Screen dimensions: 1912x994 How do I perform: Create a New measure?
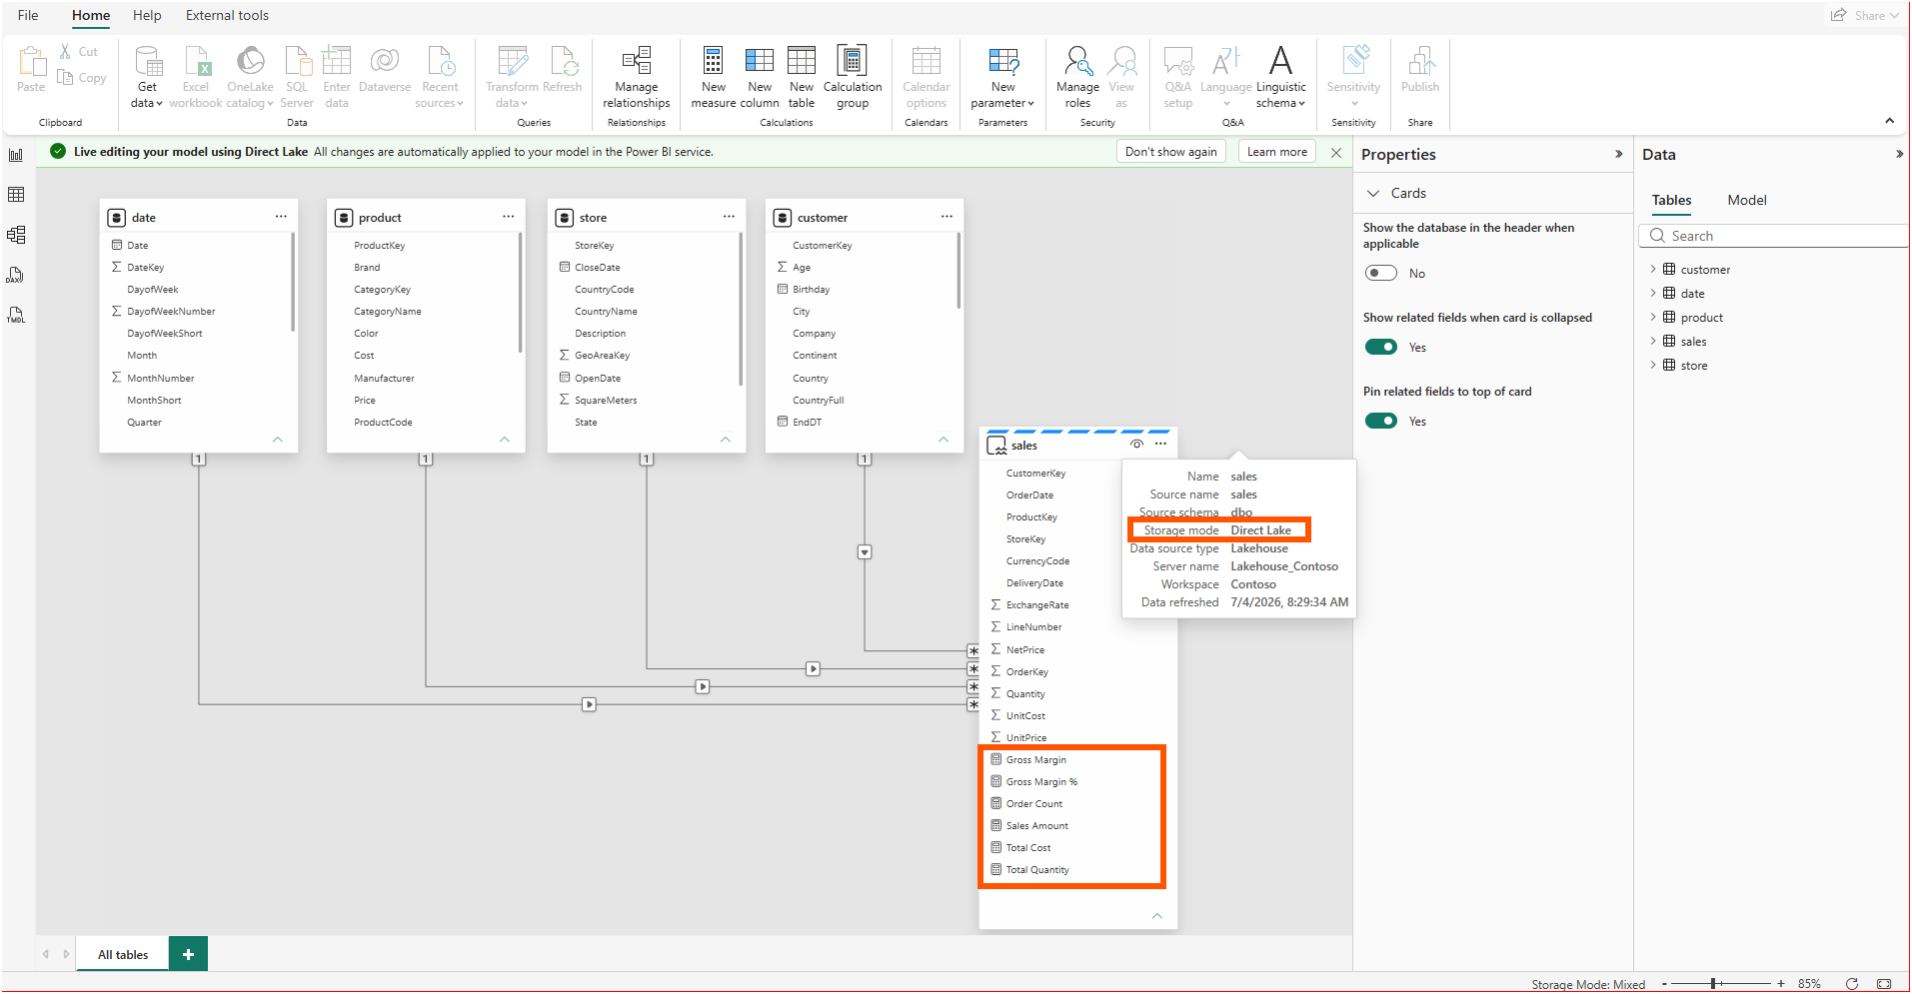714,78
